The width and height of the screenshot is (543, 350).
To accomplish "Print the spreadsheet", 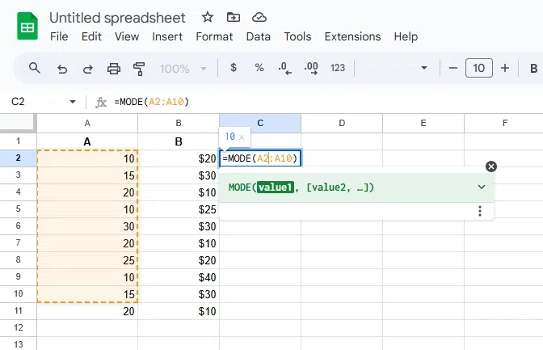I will 114,69.
